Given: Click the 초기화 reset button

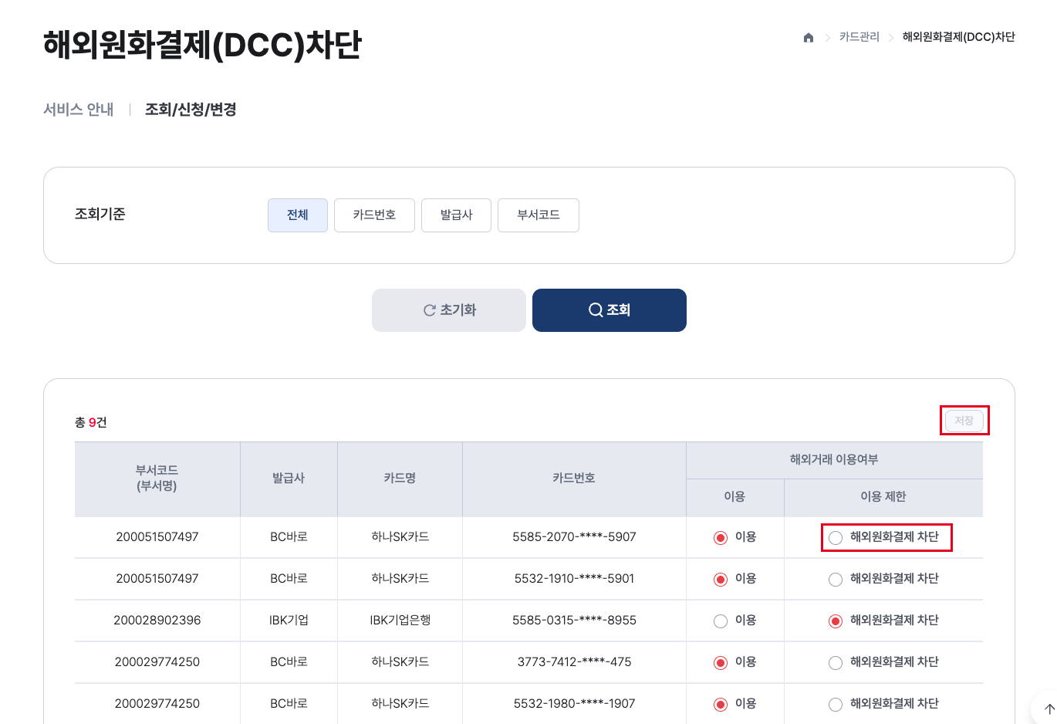Looking at the screenshot, I should [x=449, y=310].
